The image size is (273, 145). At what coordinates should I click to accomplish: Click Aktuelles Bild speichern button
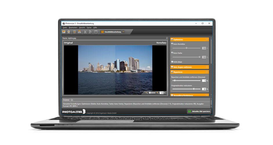199,111
